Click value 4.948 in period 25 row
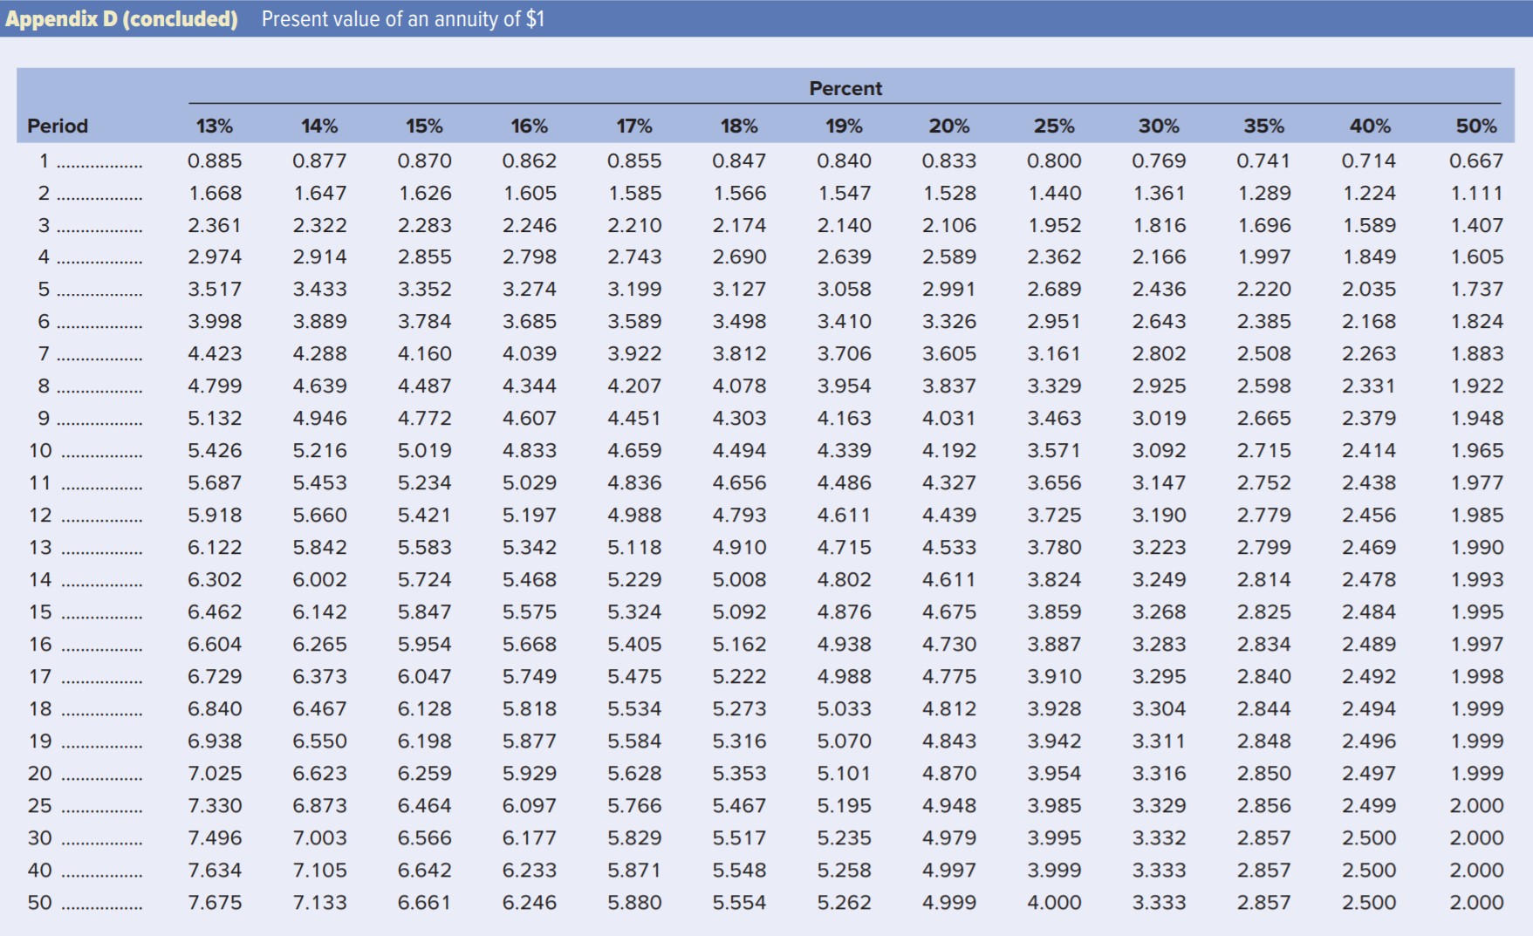Image resolution: width=1533 pixels, height=936 pixels. pyautogui.click(x=949, y=806)
